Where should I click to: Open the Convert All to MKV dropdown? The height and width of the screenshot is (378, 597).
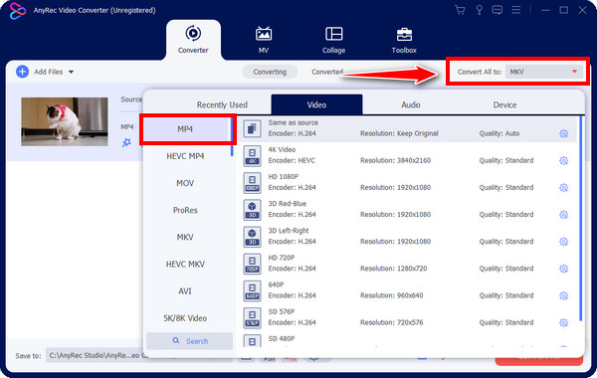pyautogui.click(x=545, y=72)
